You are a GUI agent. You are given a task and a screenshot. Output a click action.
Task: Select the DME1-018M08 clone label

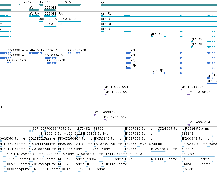(199, 92)
